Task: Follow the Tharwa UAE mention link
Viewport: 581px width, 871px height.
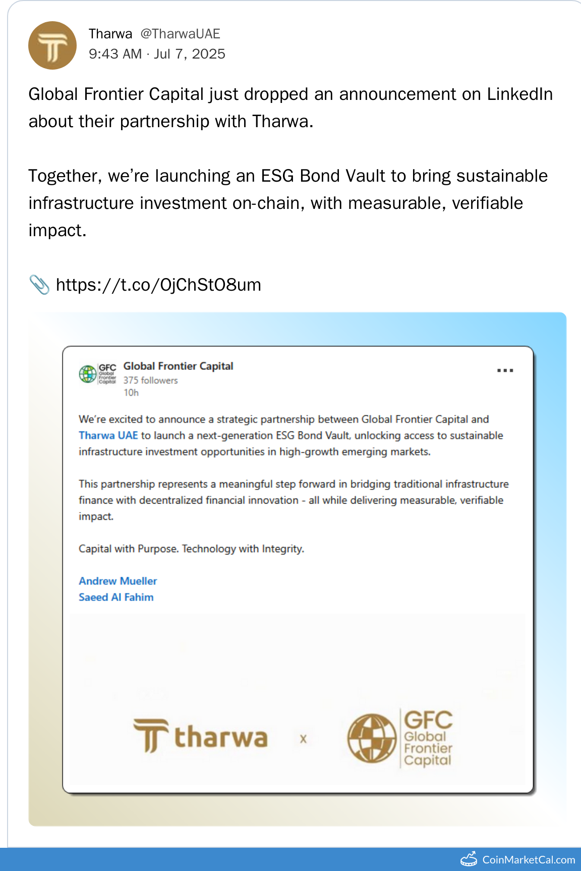Action: click(x=108, y=435)
